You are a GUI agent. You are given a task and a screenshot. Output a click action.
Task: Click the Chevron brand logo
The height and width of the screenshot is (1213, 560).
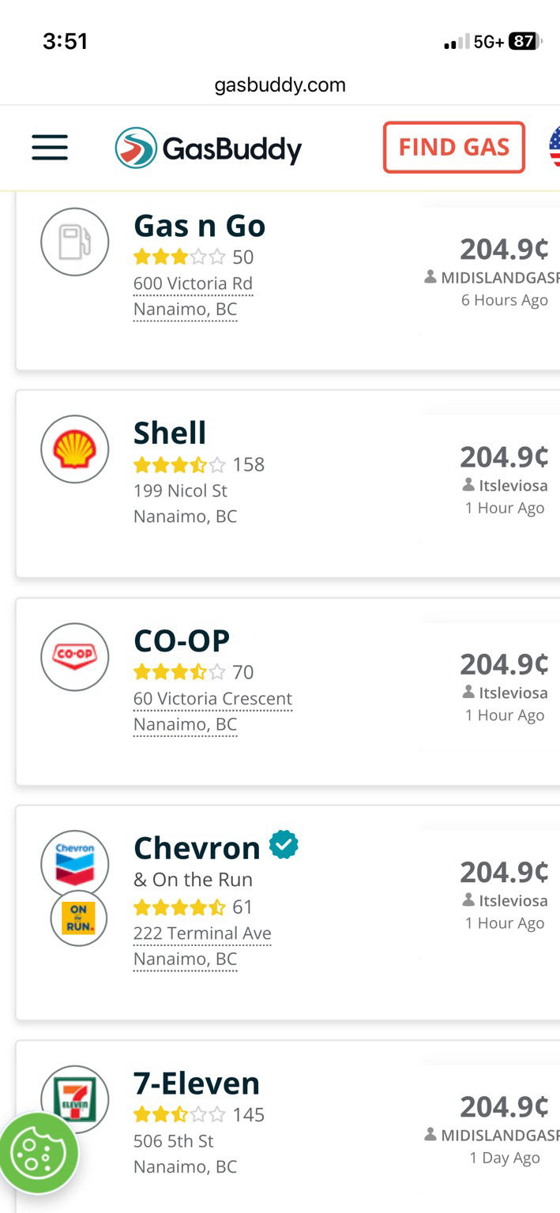[x=75, y=864]
